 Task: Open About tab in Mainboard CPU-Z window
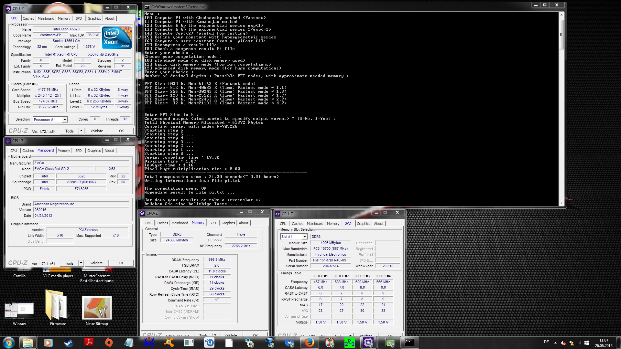[x=109, y=151]
